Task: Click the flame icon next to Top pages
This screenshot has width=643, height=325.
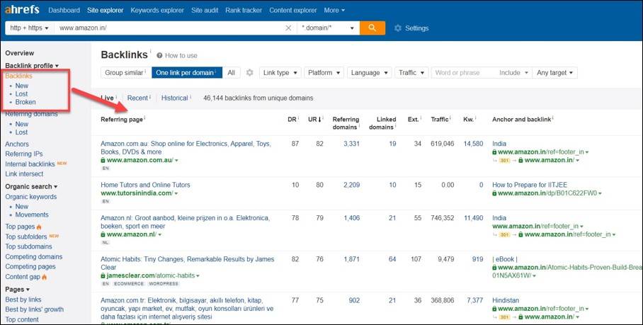Action: point(39,227)
